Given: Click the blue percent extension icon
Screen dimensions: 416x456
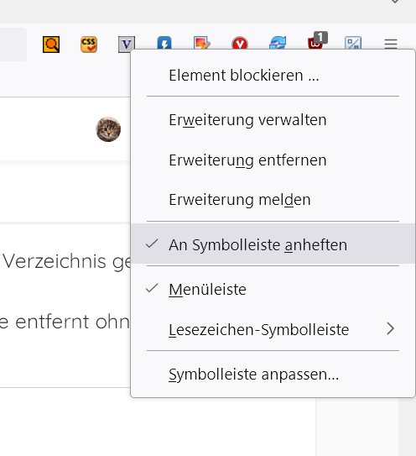Looking at the screenshot, I should tap(353, 43).
